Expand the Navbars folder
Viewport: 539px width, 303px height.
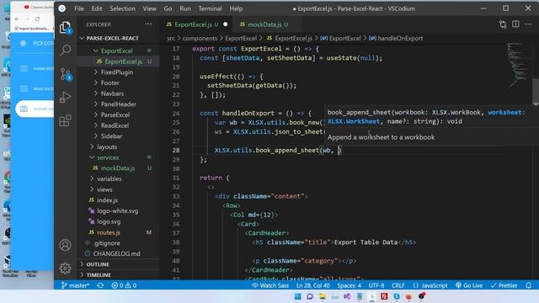(x=112, y=93)
